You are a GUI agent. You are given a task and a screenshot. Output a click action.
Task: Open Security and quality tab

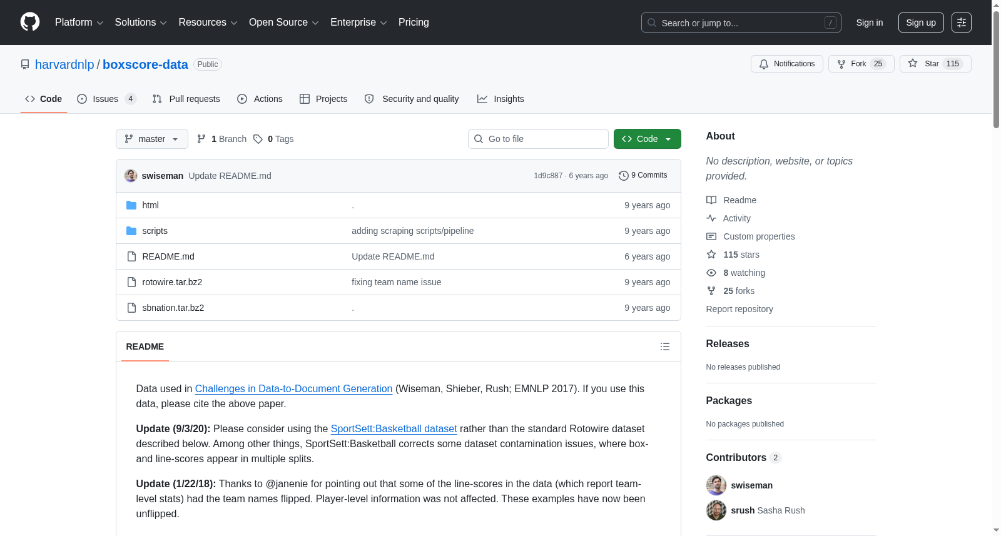(x=412, y=99)
